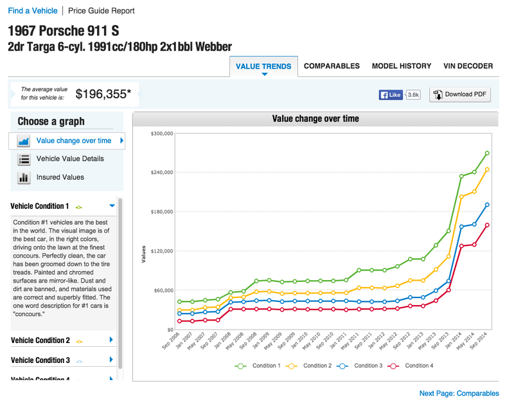Click the $180,000 axis label

(x=162, y=212)
